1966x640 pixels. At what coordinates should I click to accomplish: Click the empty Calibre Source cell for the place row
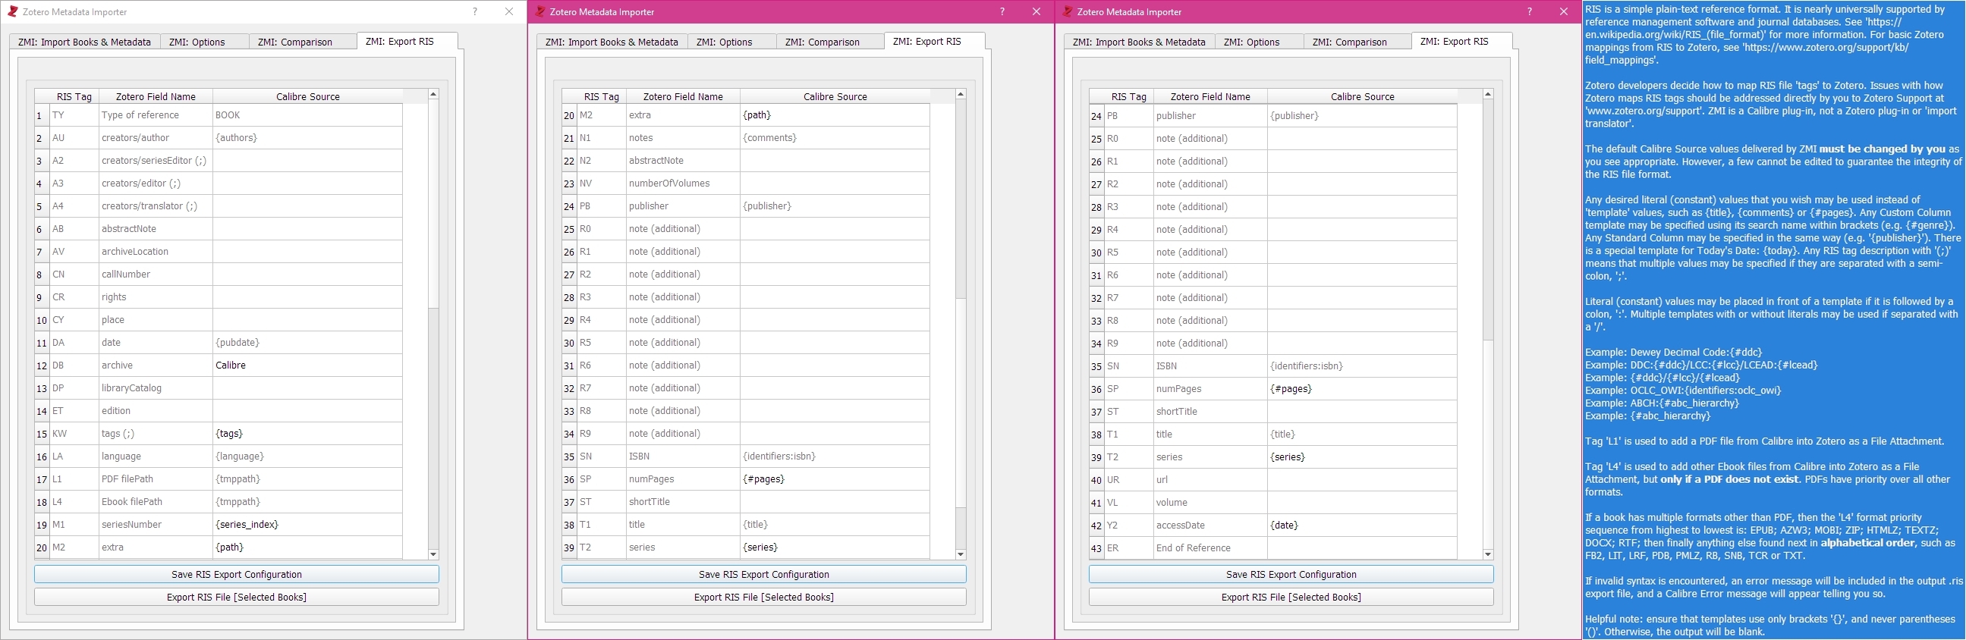307,319
